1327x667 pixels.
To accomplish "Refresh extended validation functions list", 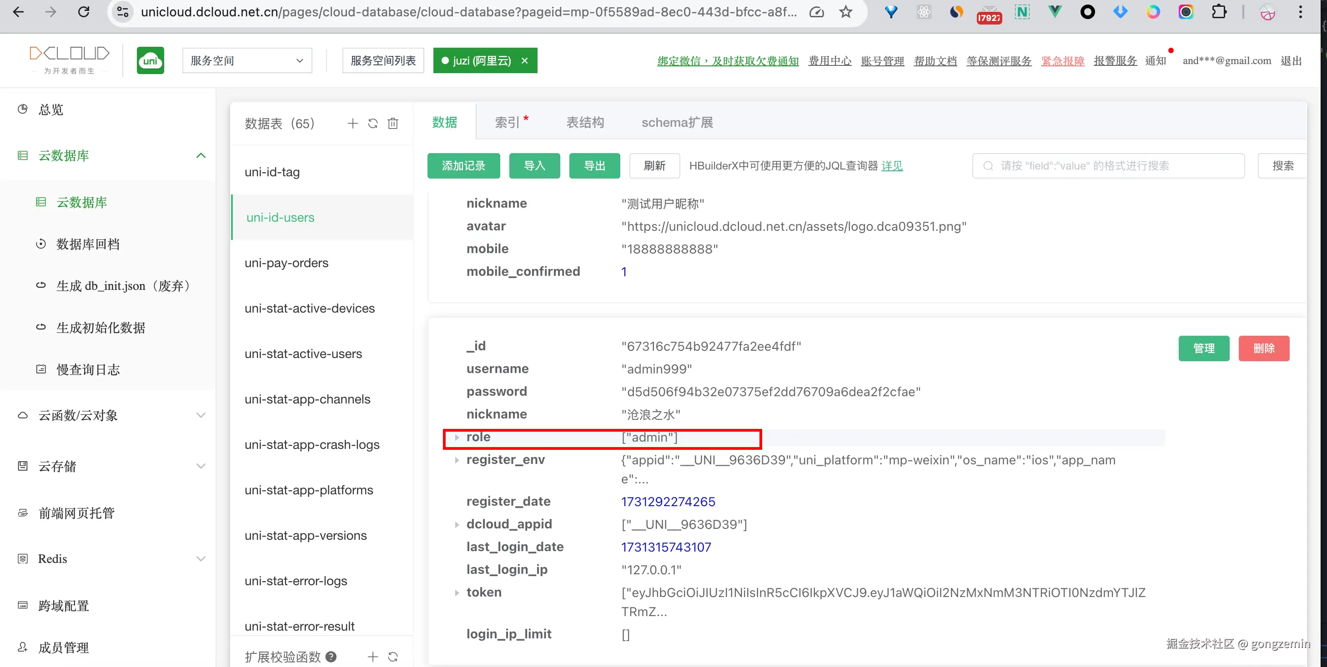I will pyautogui.click(x=392, y=657).
